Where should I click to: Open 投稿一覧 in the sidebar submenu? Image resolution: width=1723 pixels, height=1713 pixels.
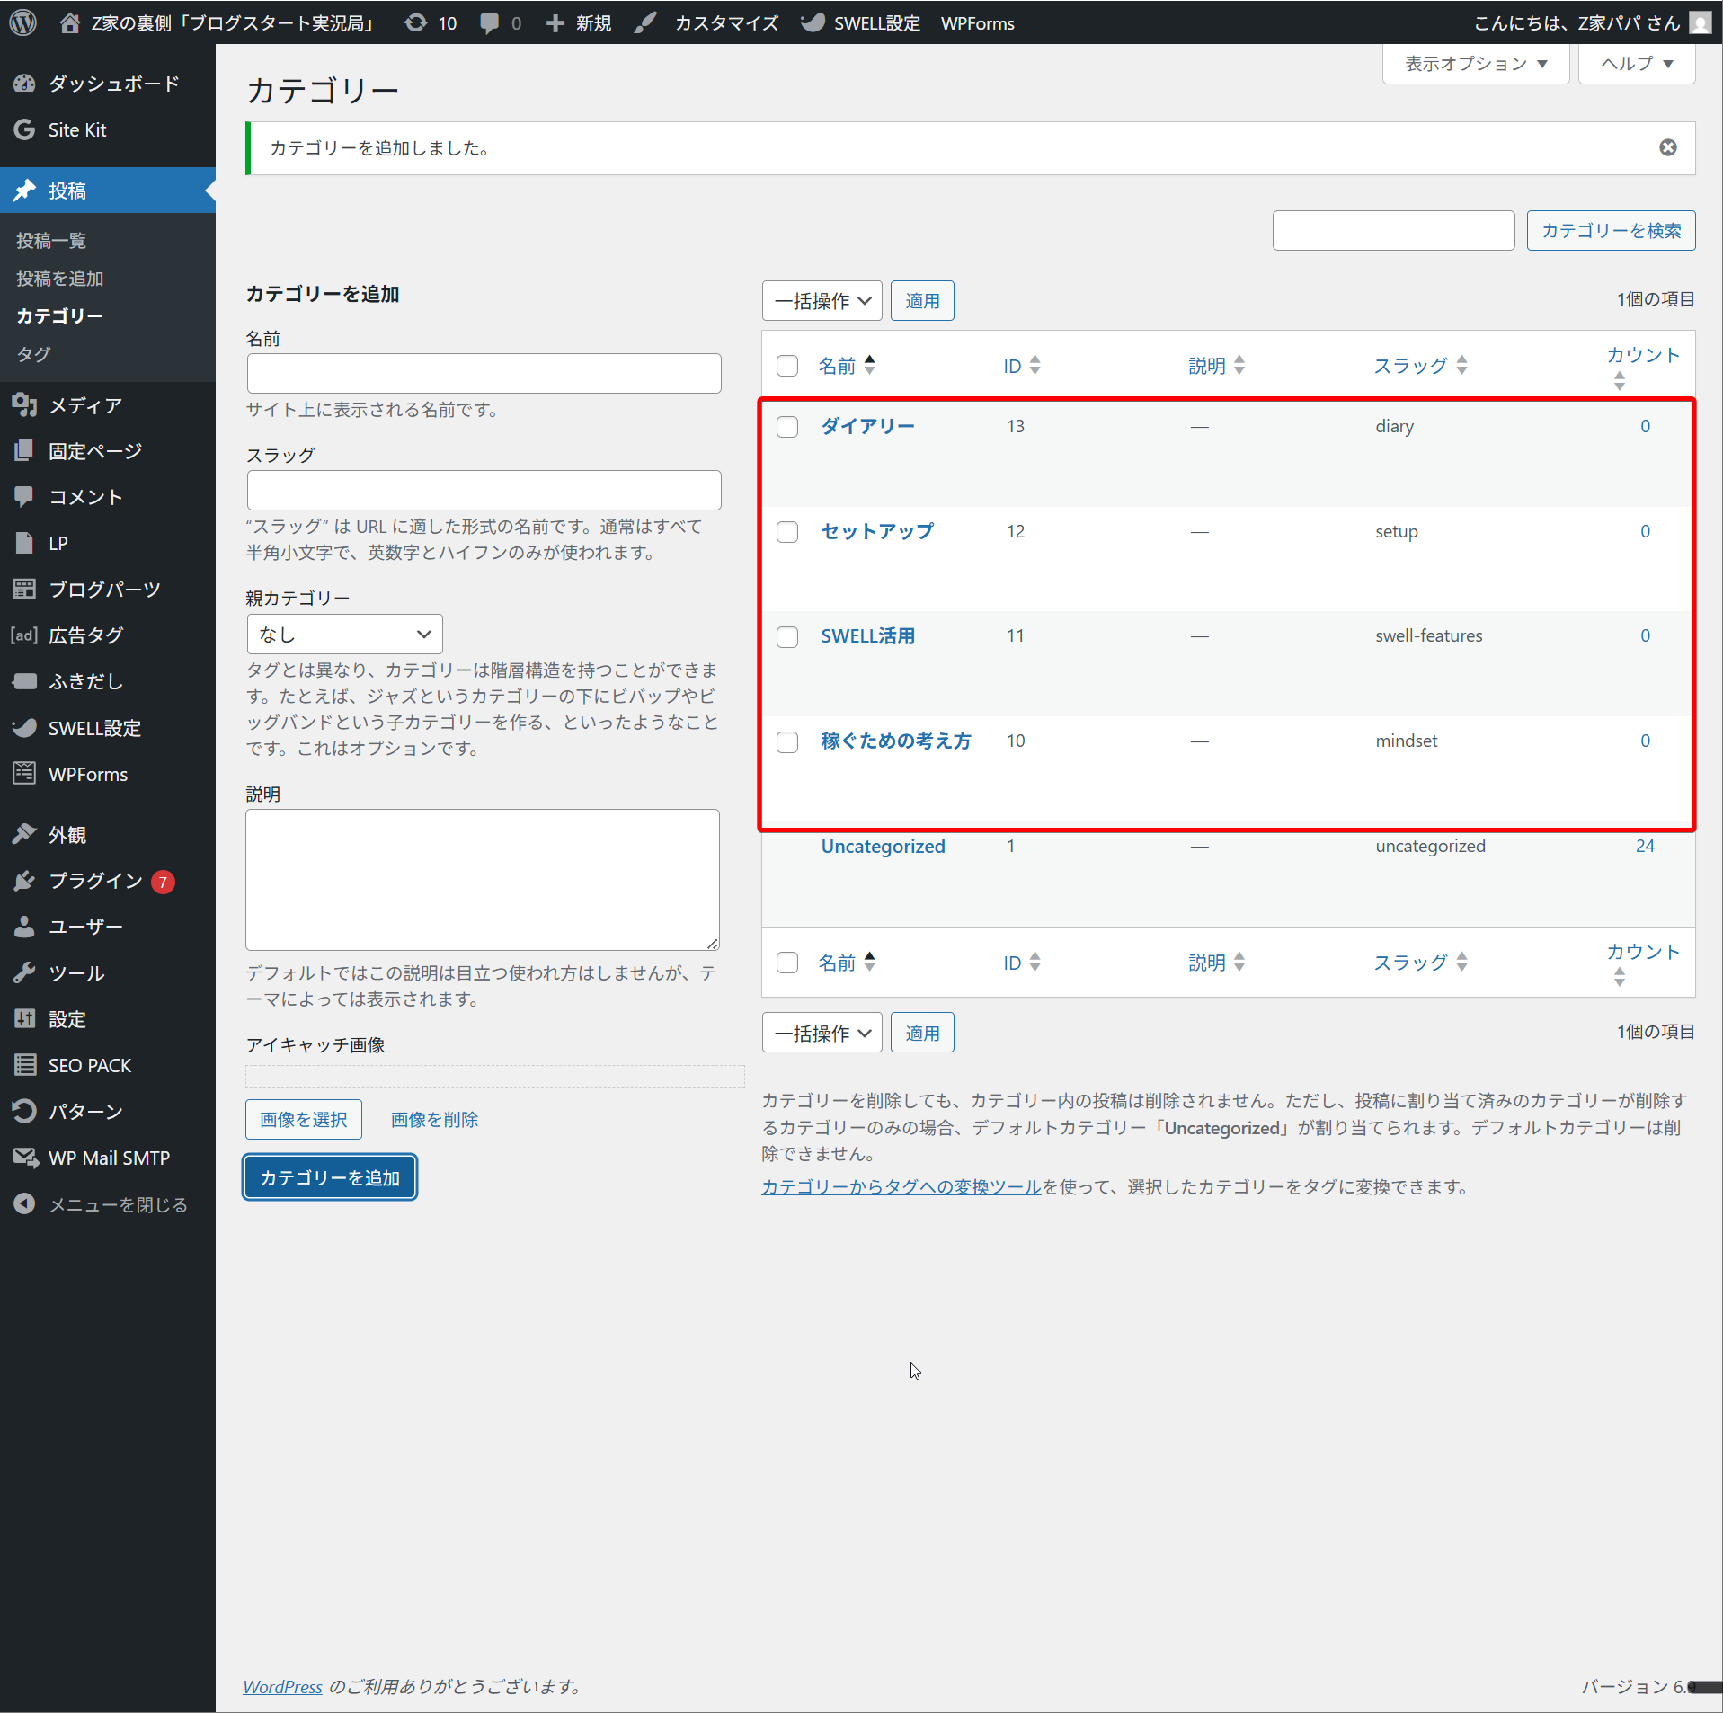[51, 241]
